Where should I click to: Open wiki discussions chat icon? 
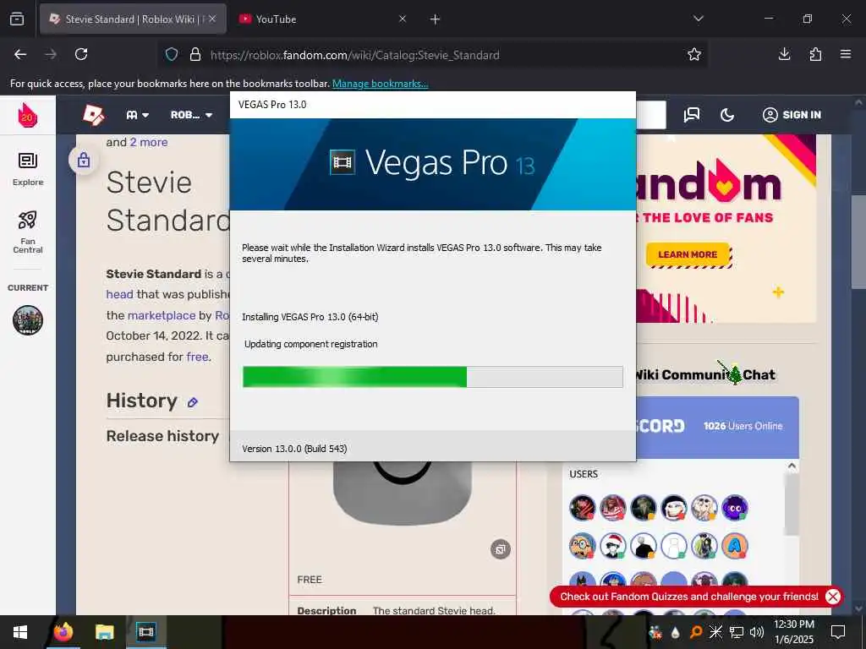point(692,115)
